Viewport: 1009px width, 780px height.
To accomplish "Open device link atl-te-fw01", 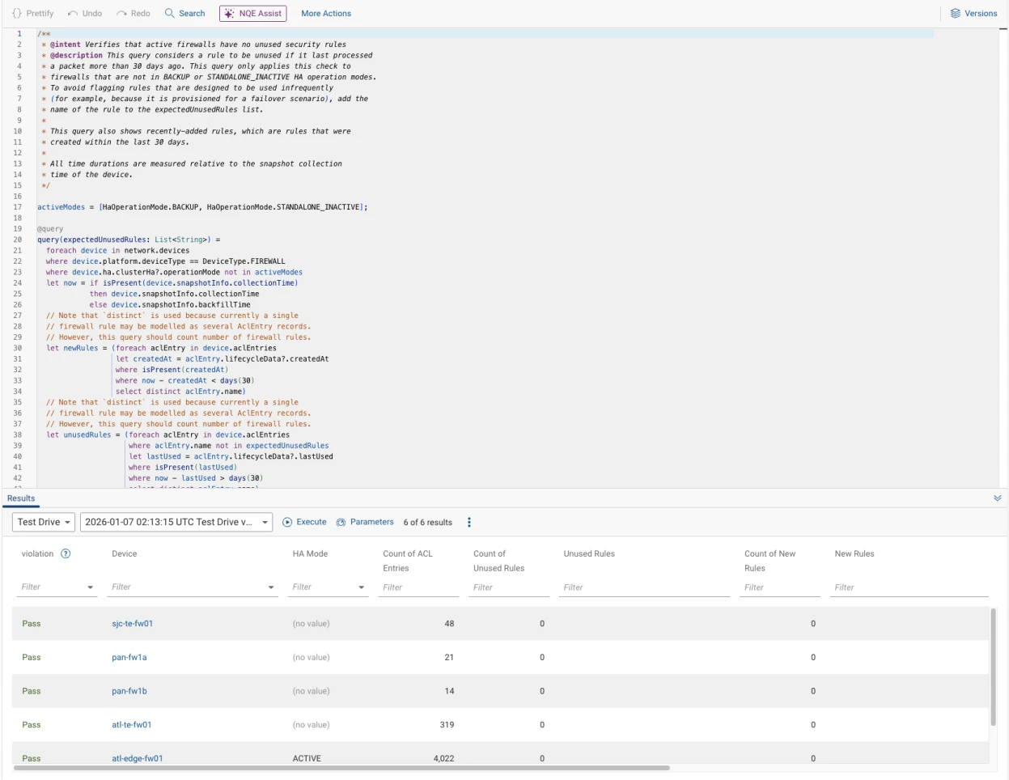I will coord(132,725).
